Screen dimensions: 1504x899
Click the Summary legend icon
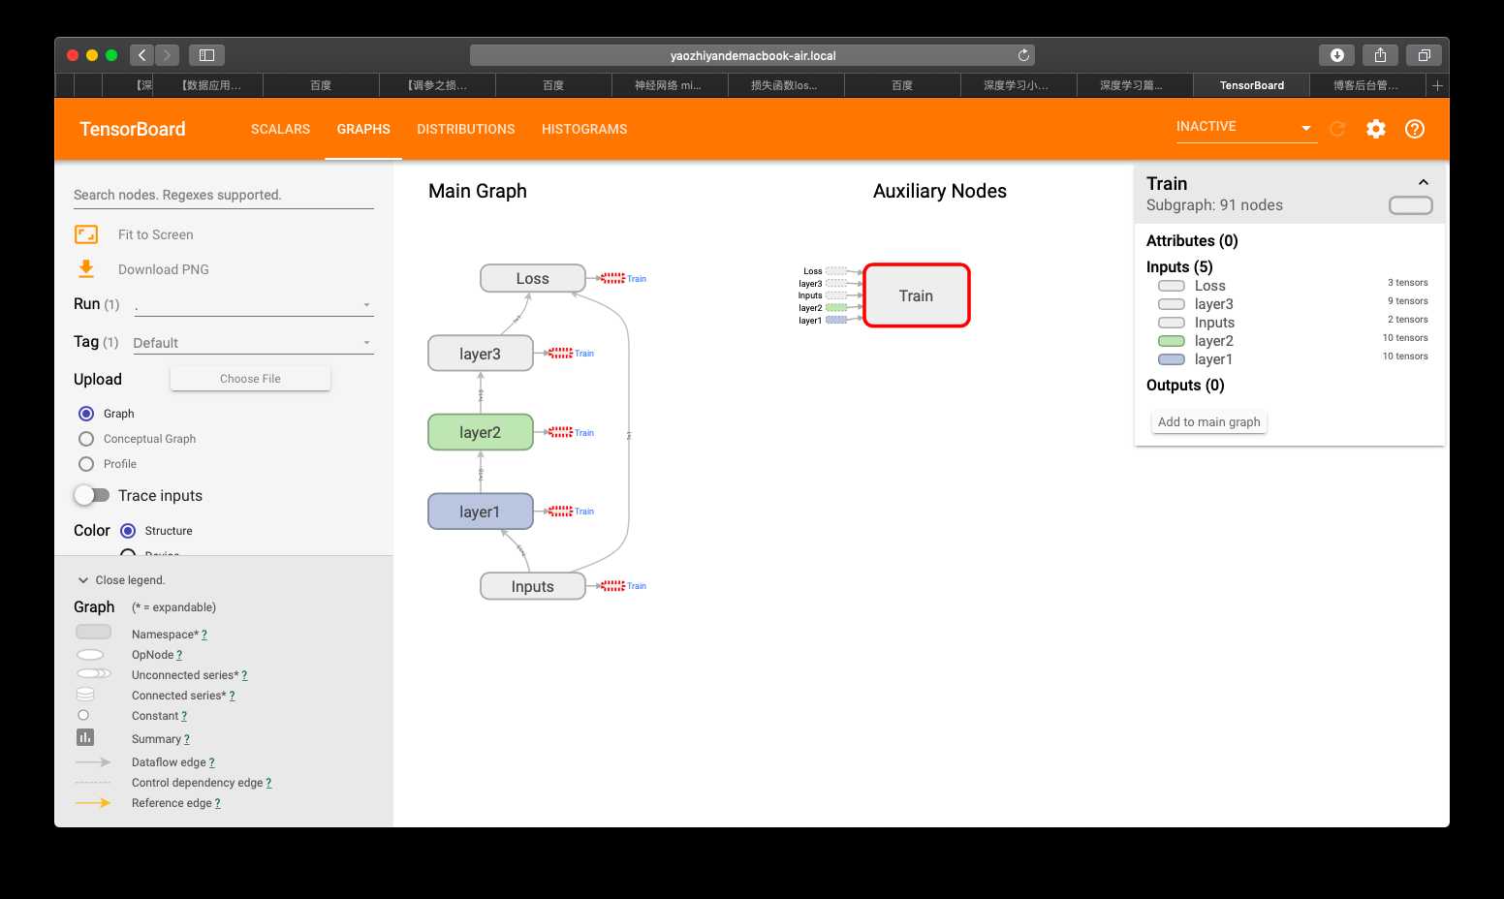coord(85,738)
